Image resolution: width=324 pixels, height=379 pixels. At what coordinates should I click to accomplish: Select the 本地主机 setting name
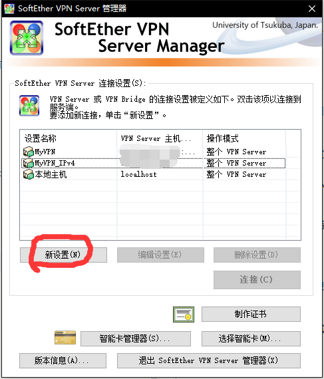[x=51, y=174]
